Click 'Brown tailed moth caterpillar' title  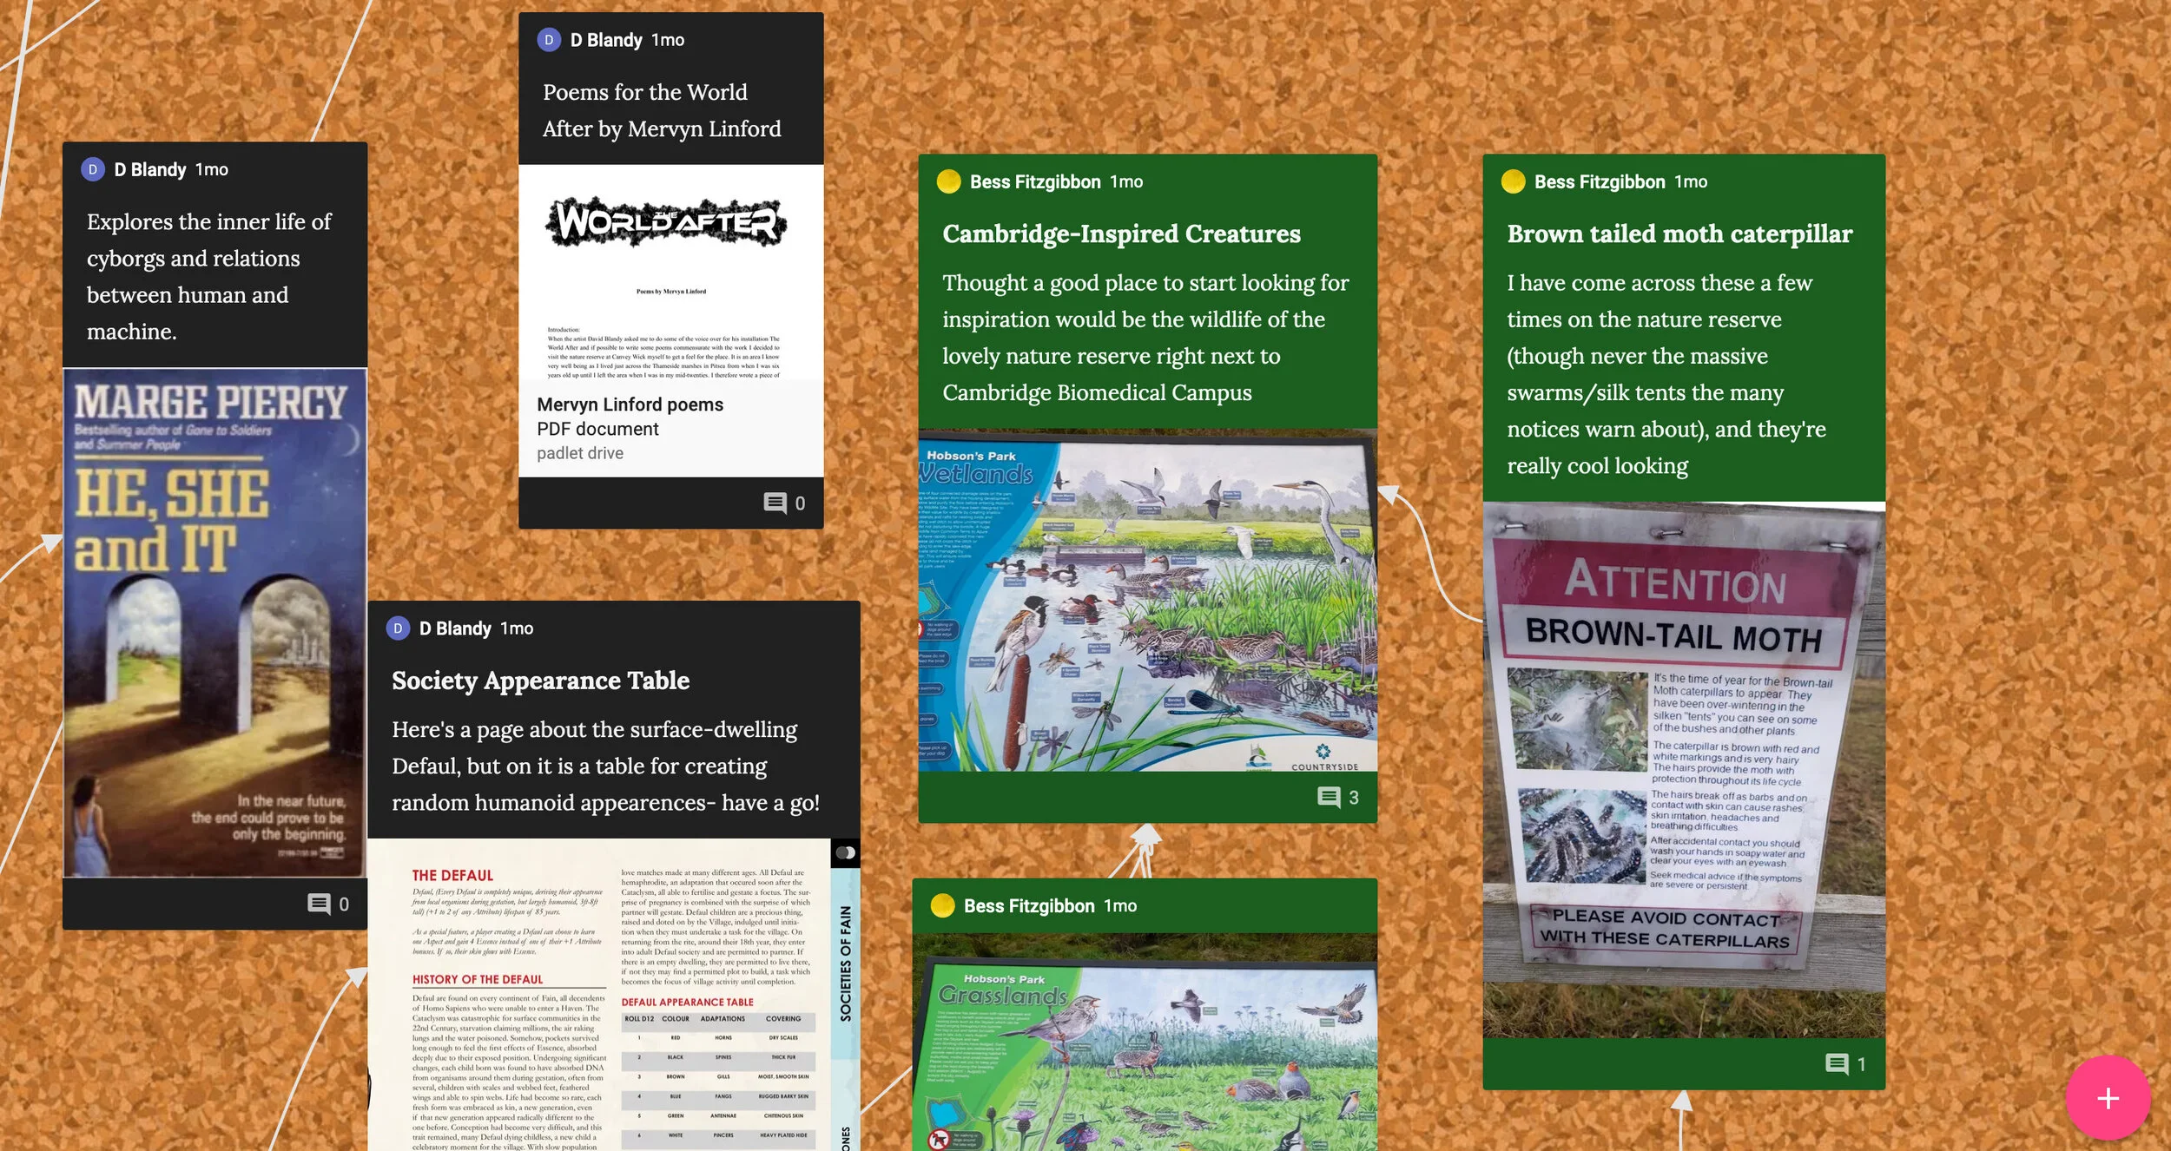tap(1679, 234)
